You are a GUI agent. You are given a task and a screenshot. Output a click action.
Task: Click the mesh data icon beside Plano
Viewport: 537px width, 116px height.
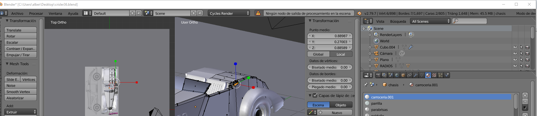click(398, 60)
